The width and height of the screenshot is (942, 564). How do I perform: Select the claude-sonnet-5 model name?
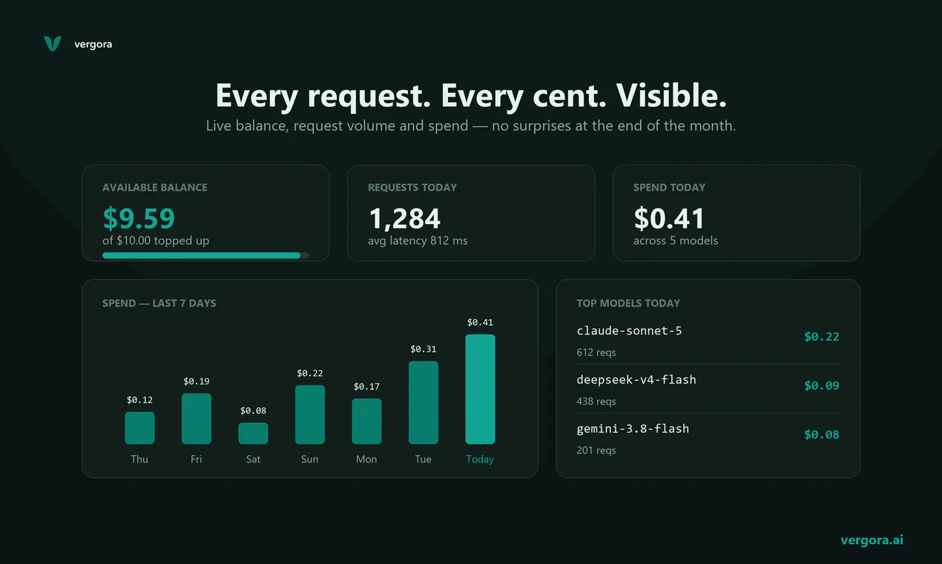pos(630,331)
